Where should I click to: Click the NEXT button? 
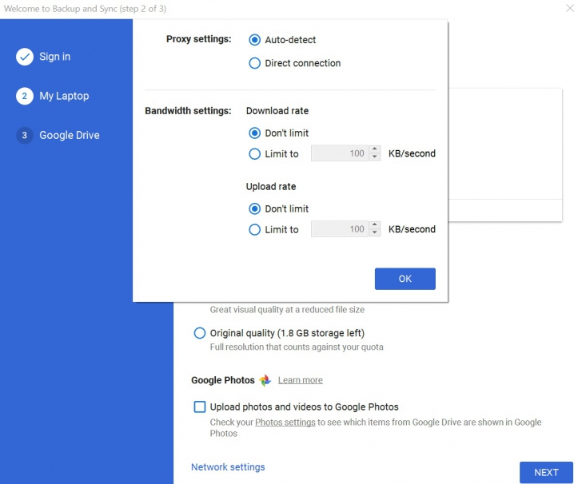[546, 473]
